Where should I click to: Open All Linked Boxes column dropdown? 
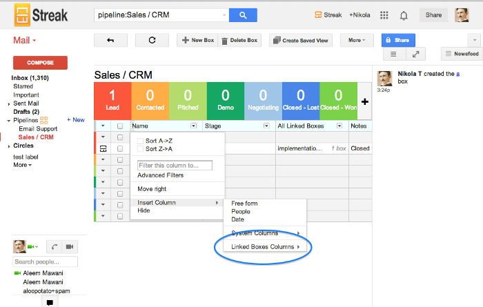[339, 126]
